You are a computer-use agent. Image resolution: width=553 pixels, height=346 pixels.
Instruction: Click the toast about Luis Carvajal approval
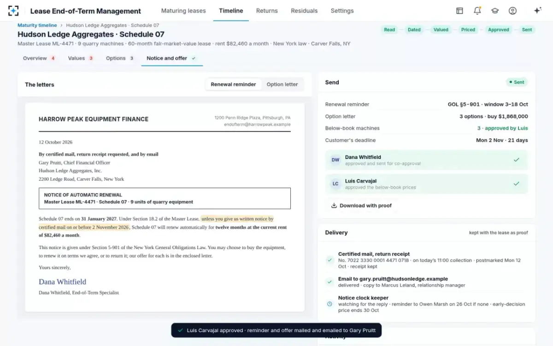coord(276,330)
